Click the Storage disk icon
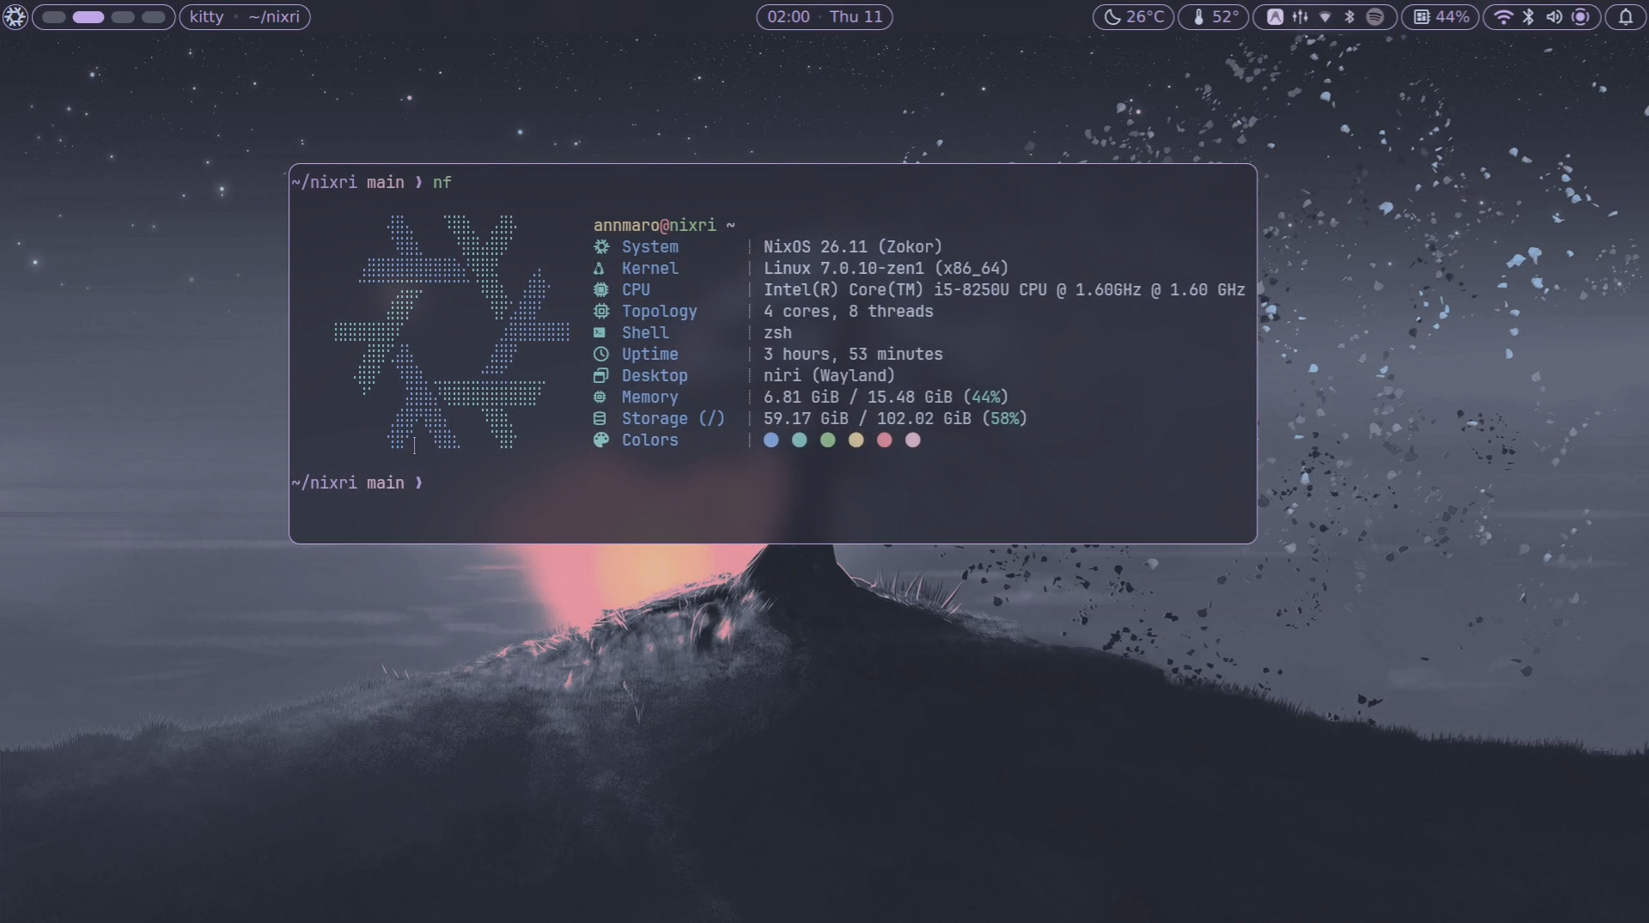This screenshot has height=923, width=1649. click(599, 419)
